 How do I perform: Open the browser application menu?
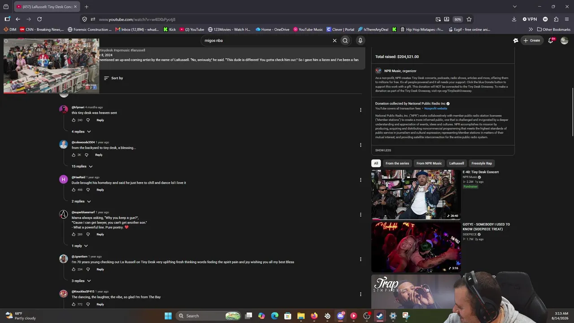pyautogui.click(x=567, y=19)
